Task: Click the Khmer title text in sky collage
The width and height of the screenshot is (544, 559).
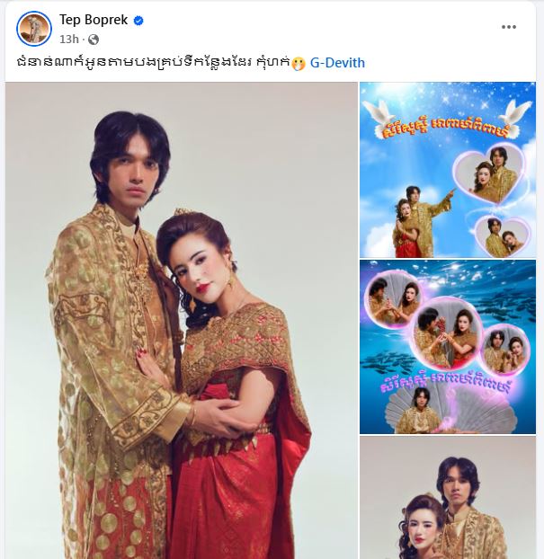Action: (444, 128)
